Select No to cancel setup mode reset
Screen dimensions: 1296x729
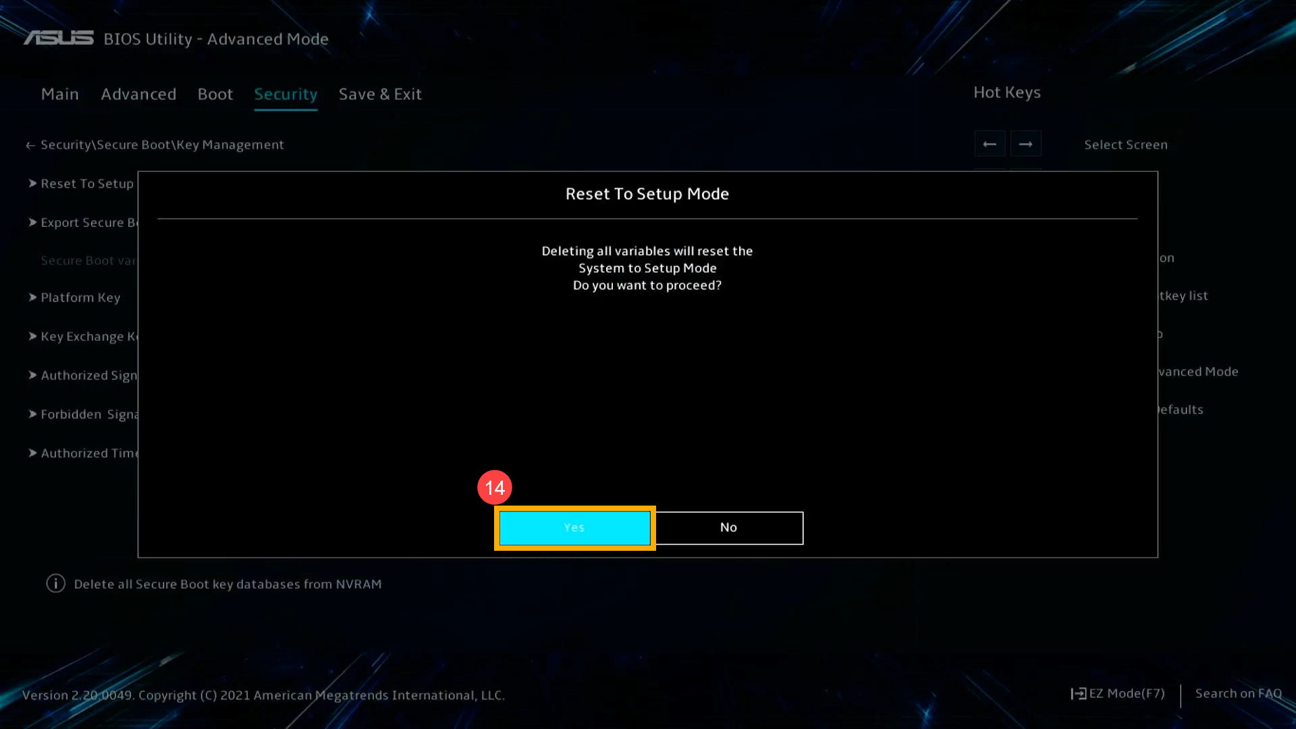coord(728,526)
